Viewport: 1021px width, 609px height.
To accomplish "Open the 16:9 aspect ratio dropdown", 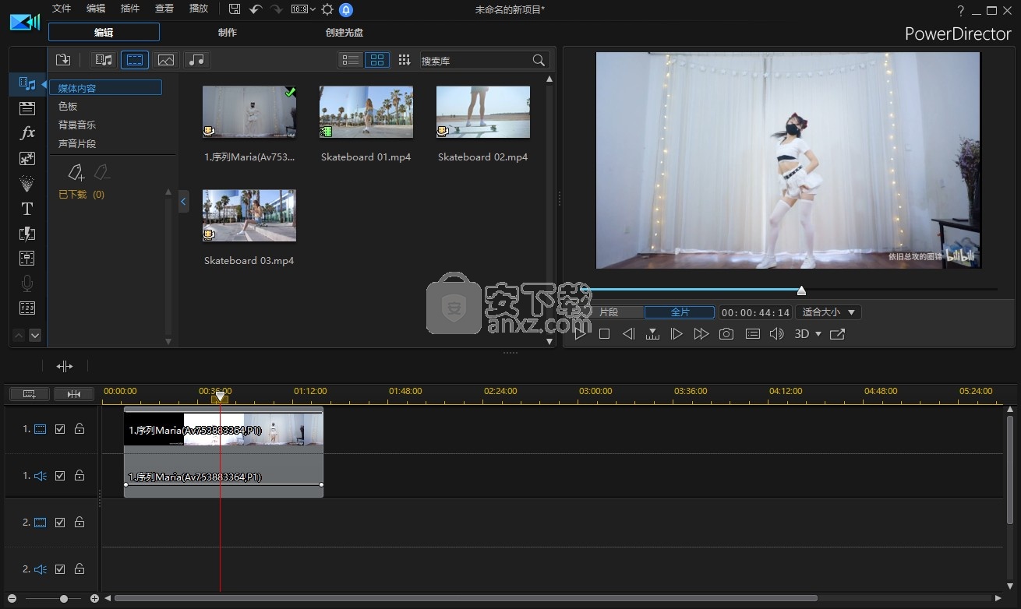I will pos(303,9).
